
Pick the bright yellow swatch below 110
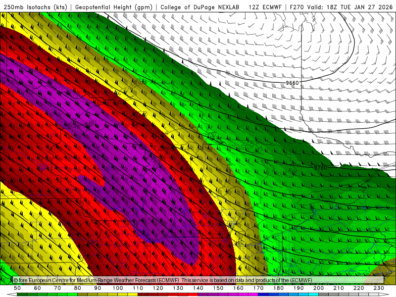(x=133, y=295)
